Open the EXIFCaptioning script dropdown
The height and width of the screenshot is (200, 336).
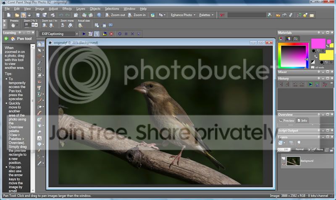click(77, 33)
